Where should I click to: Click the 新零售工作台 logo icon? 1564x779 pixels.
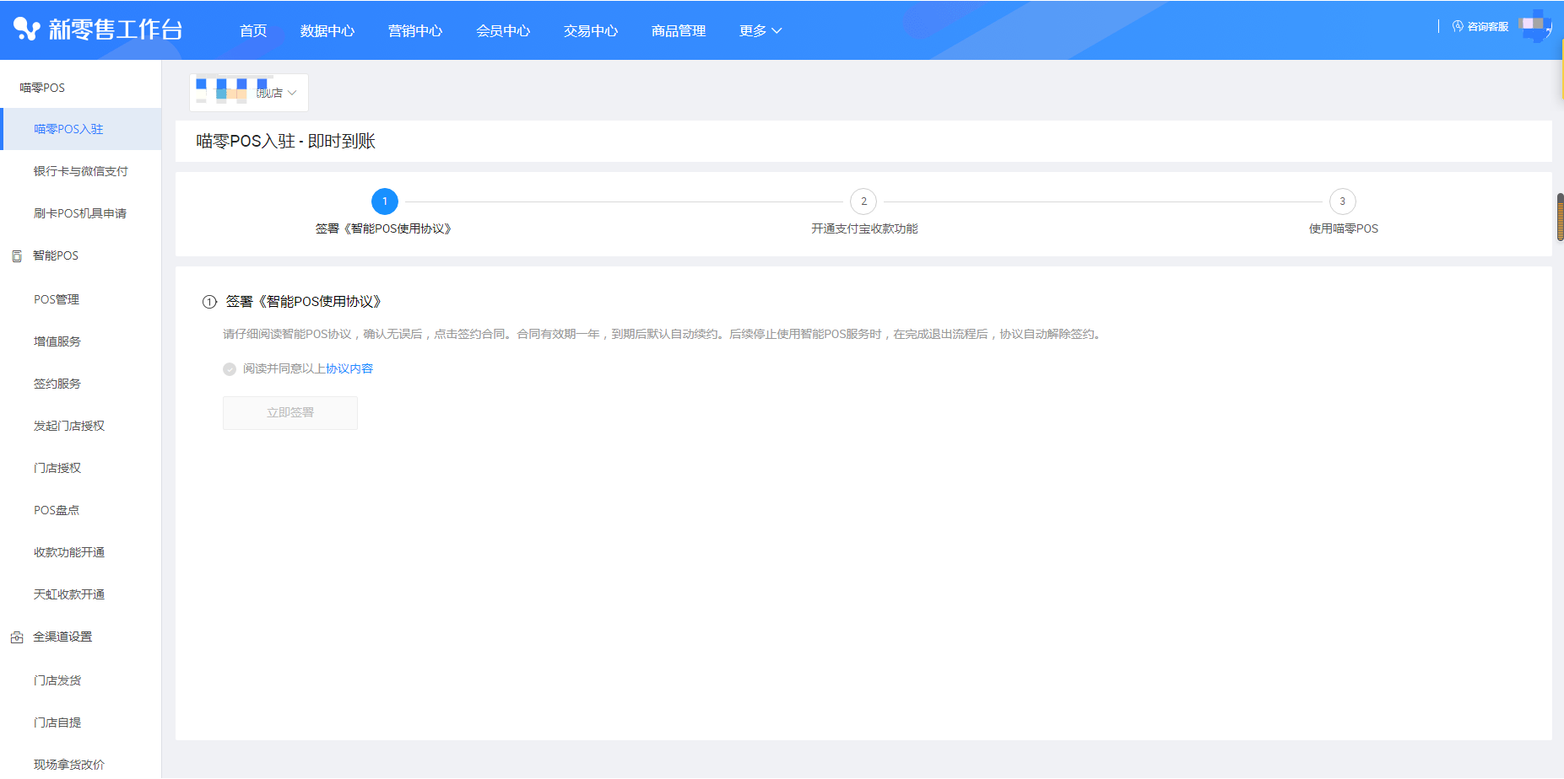tap(27, 30)
